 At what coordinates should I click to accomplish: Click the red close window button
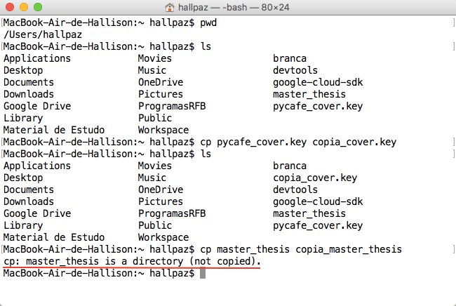pos(10,7)
